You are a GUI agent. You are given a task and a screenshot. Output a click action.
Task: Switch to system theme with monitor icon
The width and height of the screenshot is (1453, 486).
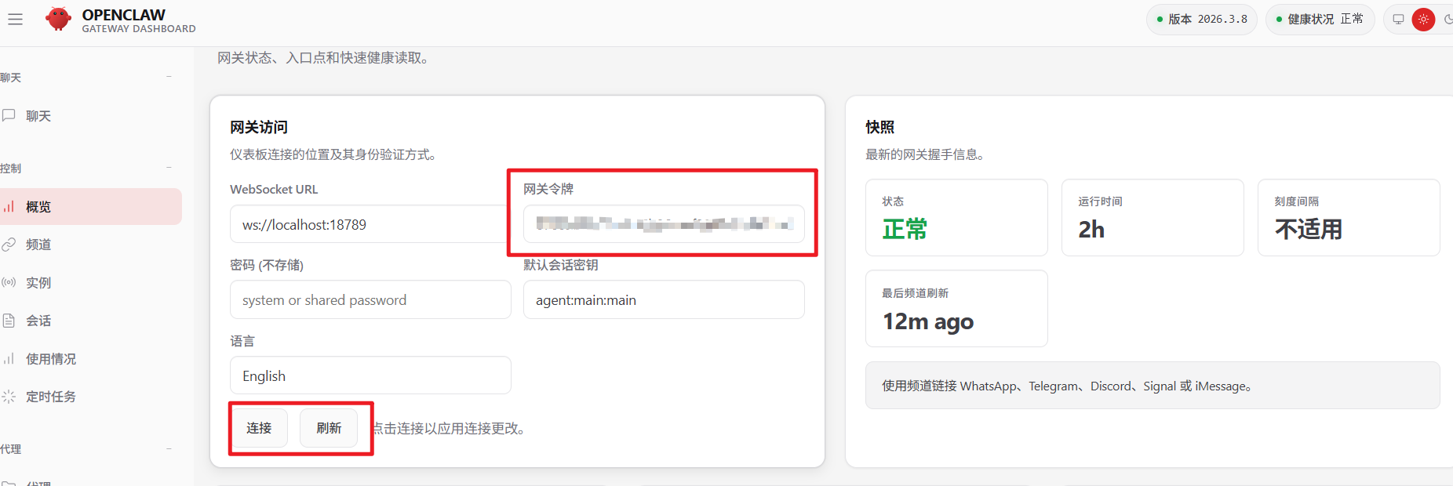(x=1398, y=20)
